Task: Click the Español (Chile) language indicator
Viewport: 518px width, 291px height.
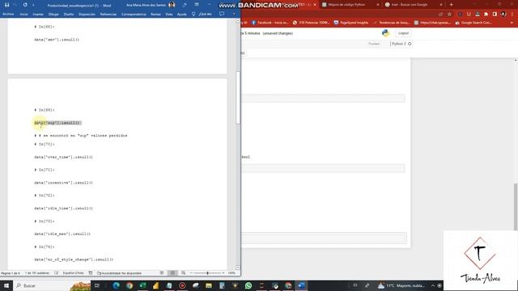Action: click(x=73, y=273)
